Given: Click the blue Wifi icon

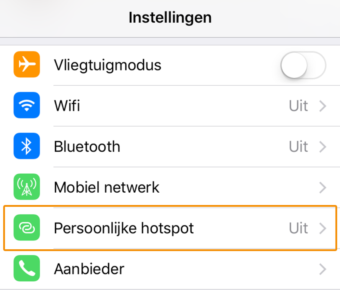Looking at the screenshot, I should point(27,105).
